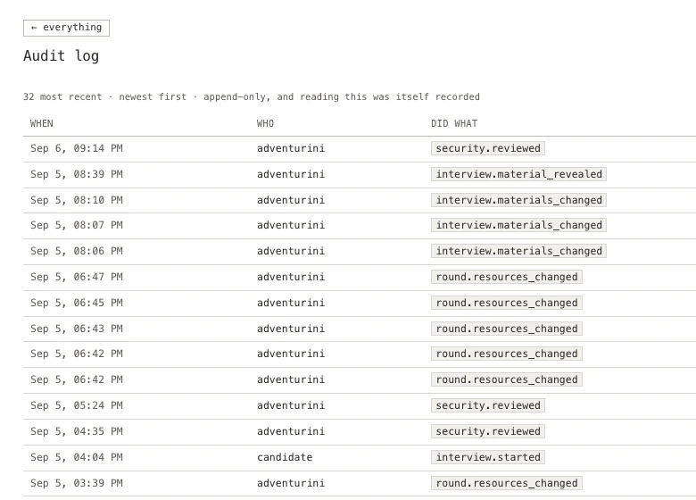Click interview.materials_changed at 08:06 PM
This screenshot has width=696, height=500.
click(518, 251)
